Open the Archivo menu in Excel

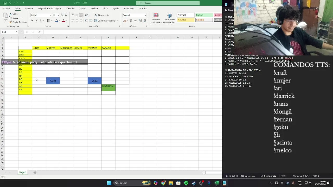(x=6, y=9)
